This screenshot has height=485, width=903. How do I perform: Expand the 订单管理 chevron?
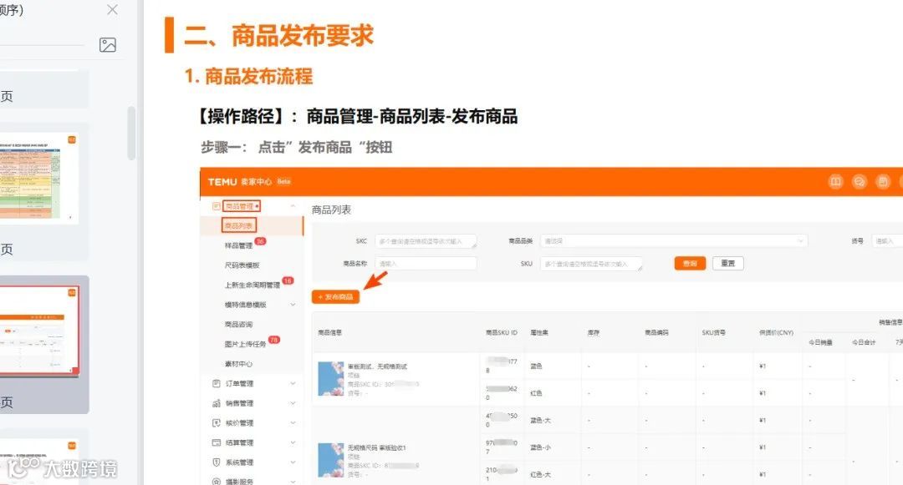tap(293, 383)
